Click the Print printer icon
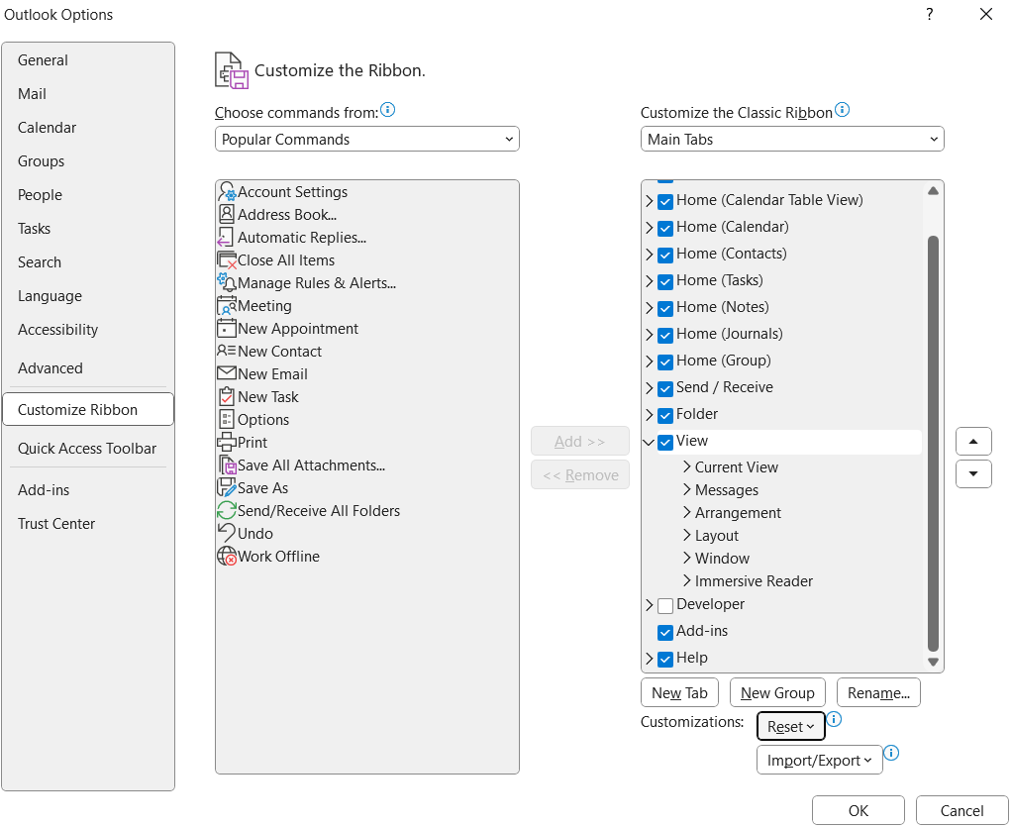The height and width of the screenshot is (827, 1011). (227, 442)
